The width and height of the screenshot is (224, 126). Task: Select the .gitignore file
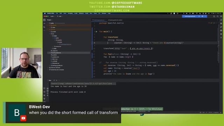tap(54, 51)
